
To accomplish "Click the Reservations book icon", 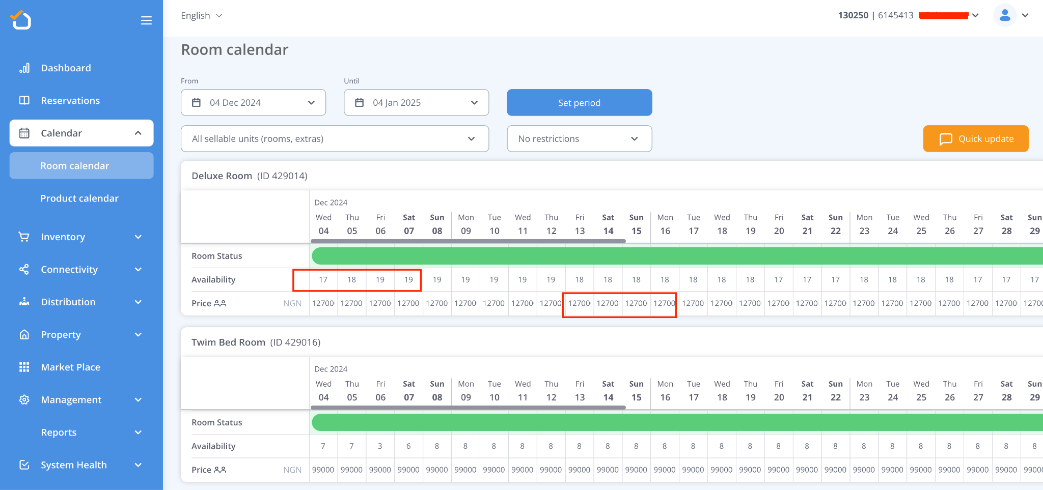I will coord(24,100).
